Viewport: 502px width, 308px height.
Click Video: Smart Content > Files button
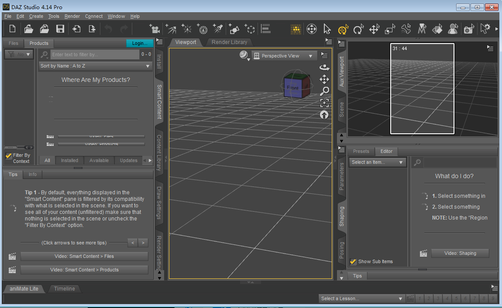[84, 256]
